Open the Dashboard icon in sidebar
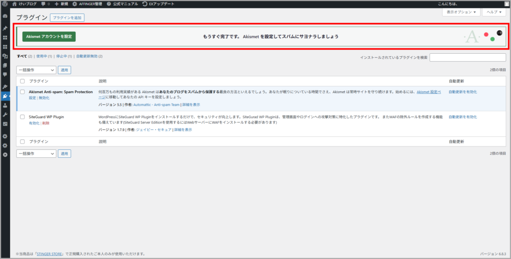The image size is (511, 259). (x=5, y=16)
